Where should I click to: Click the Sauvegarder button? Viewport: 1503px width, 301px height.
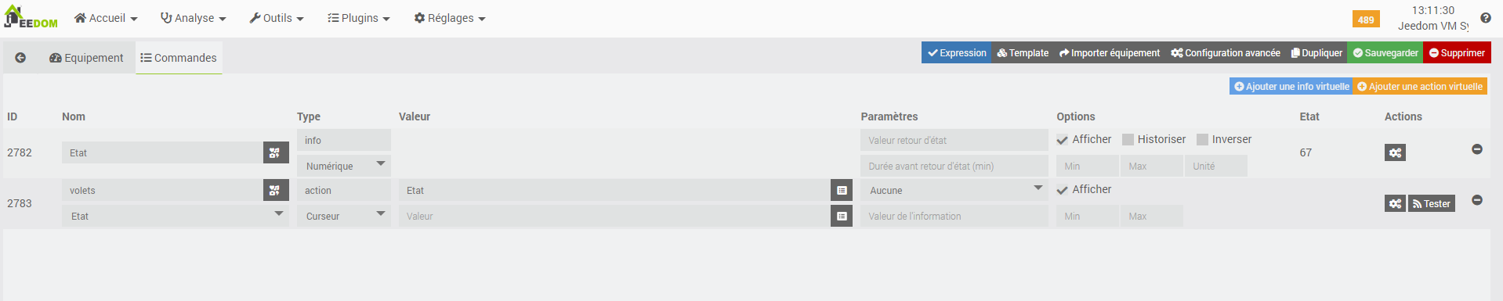1385,52
